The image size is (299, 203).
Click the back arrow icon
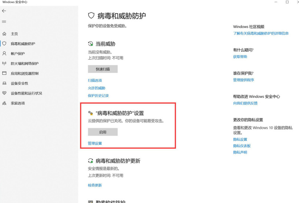(4, 11)
